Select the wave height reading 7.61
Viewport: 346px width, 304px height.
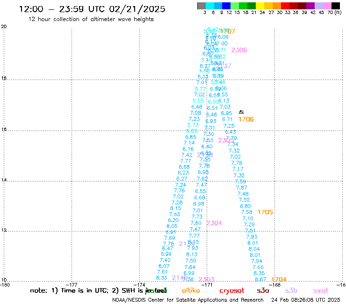point(162,272)
